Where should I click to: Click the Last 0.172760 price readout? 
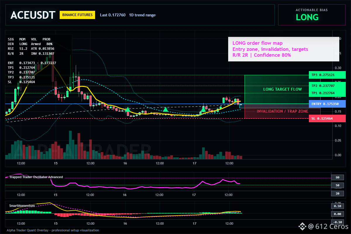(x=113, y=15)
